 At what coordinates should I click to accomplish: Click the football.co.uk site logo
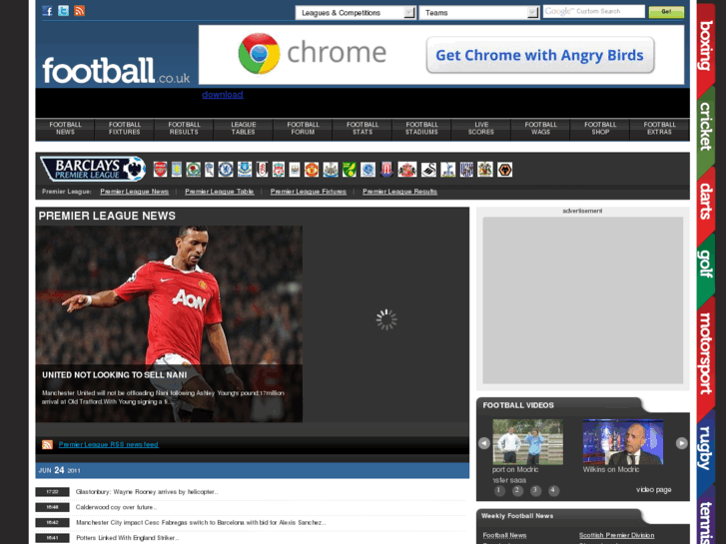pyautogui.click(x=116, y=71)
